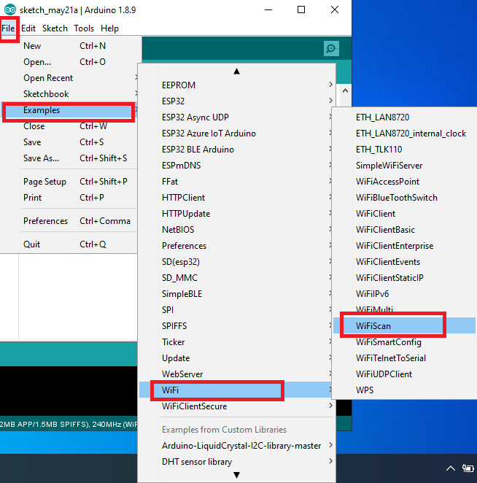The width and height of the screenshot is (477, 483).
Task: Open ETH_LAN8720_internal_clock example
Action: (405, 134)
